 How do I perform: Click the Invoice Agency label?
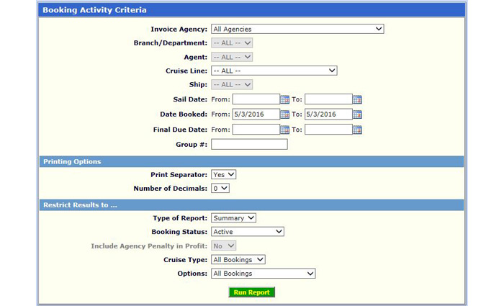pos(179,30)
